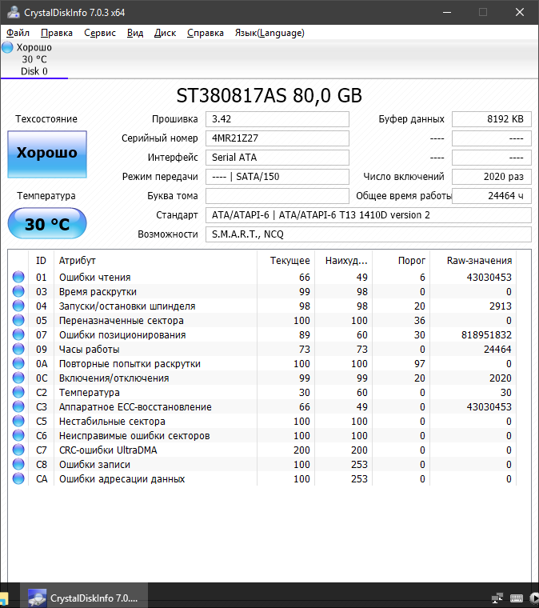Open the Вид menu
Viewport: 539px width, 608px height.
coord(135,33)
